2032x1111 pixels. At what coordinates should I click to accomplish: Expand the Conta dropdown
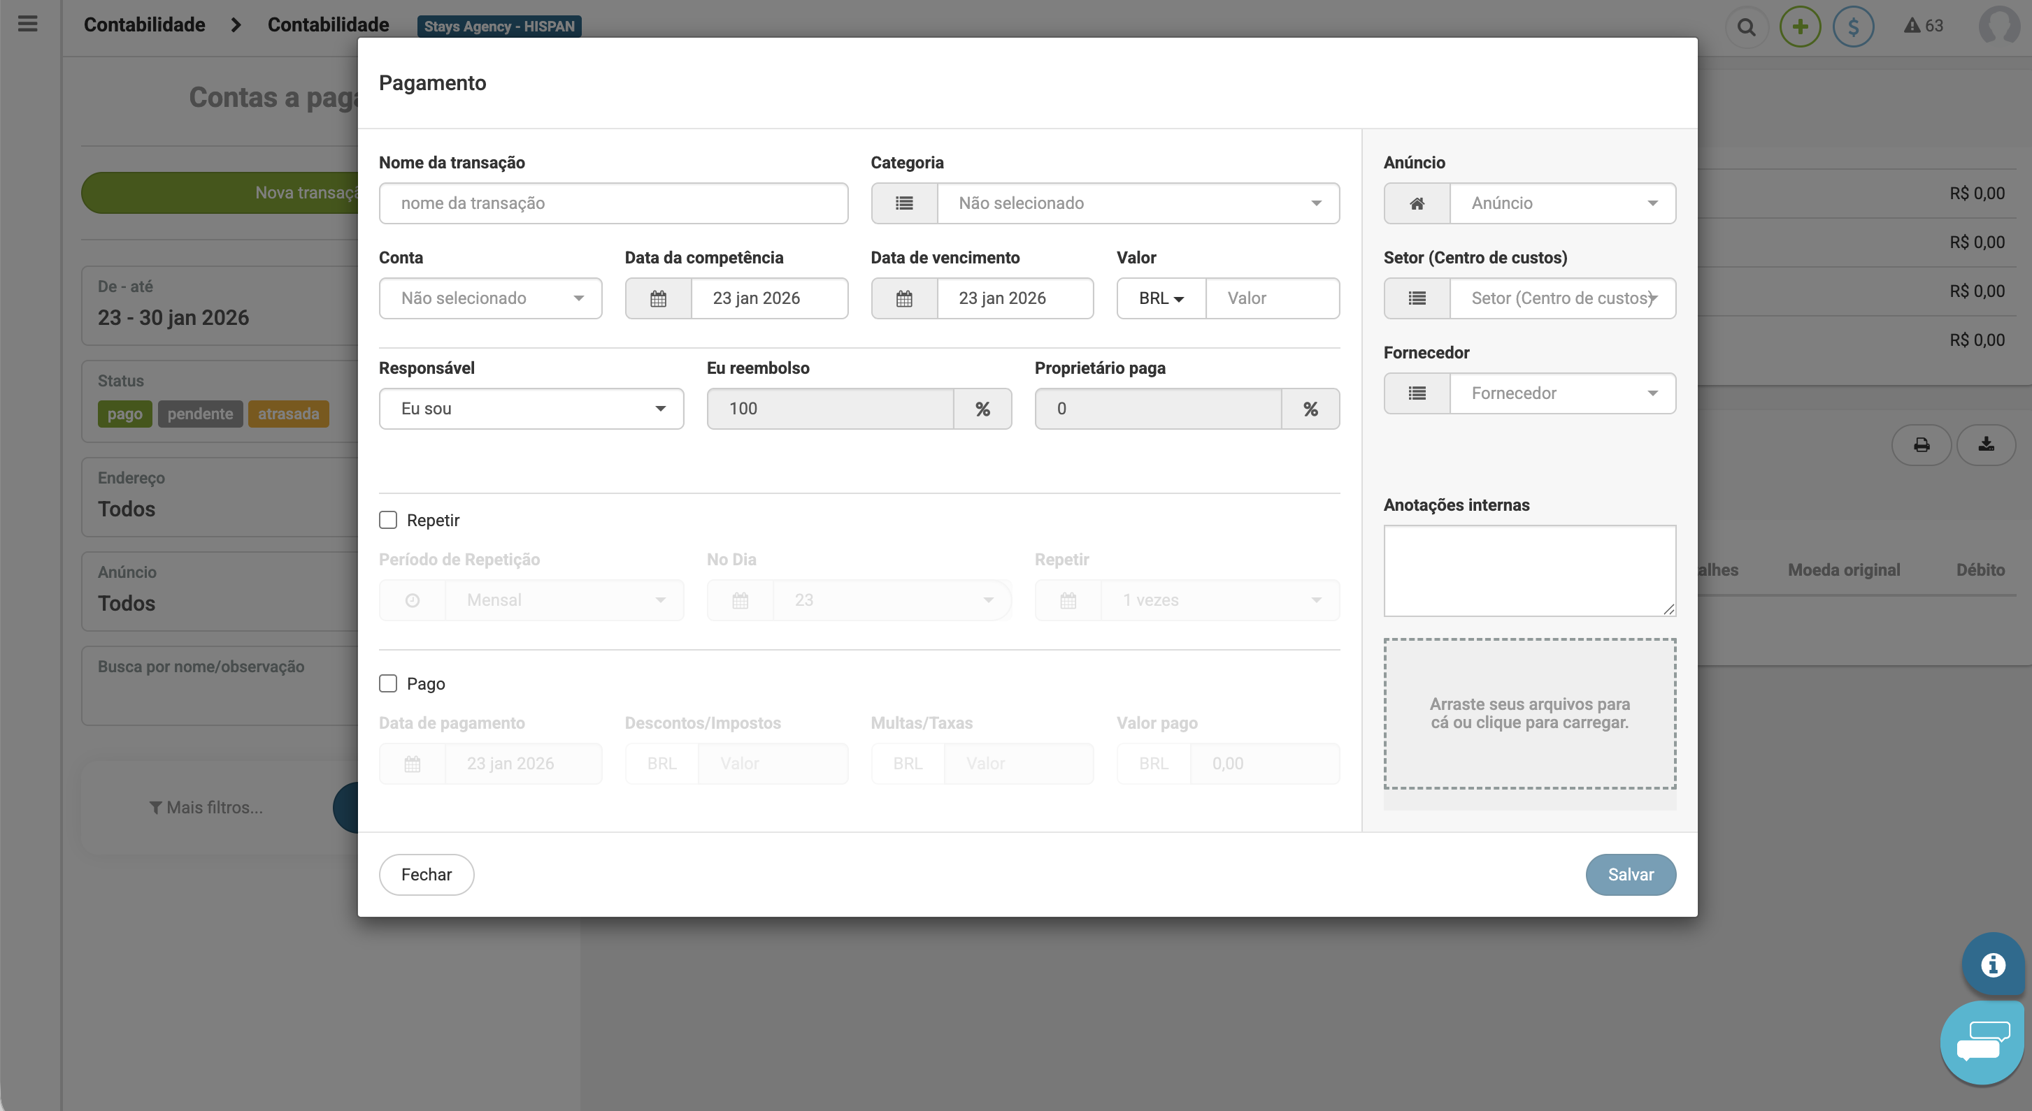click(491, 299)
